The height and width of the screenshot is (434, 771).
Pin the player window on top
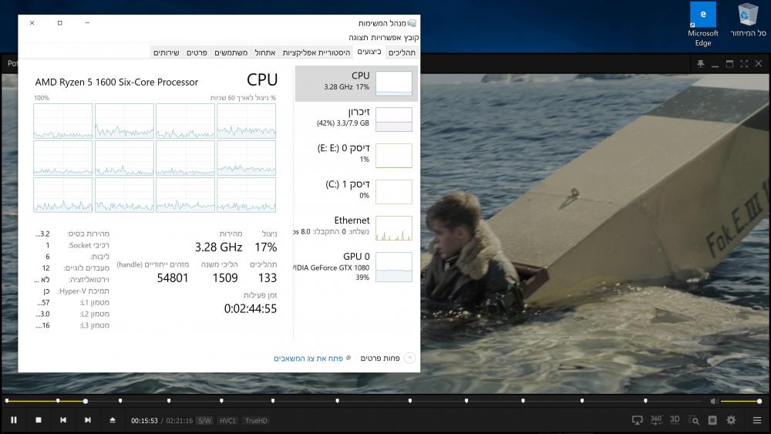click(x=701, y=64)
